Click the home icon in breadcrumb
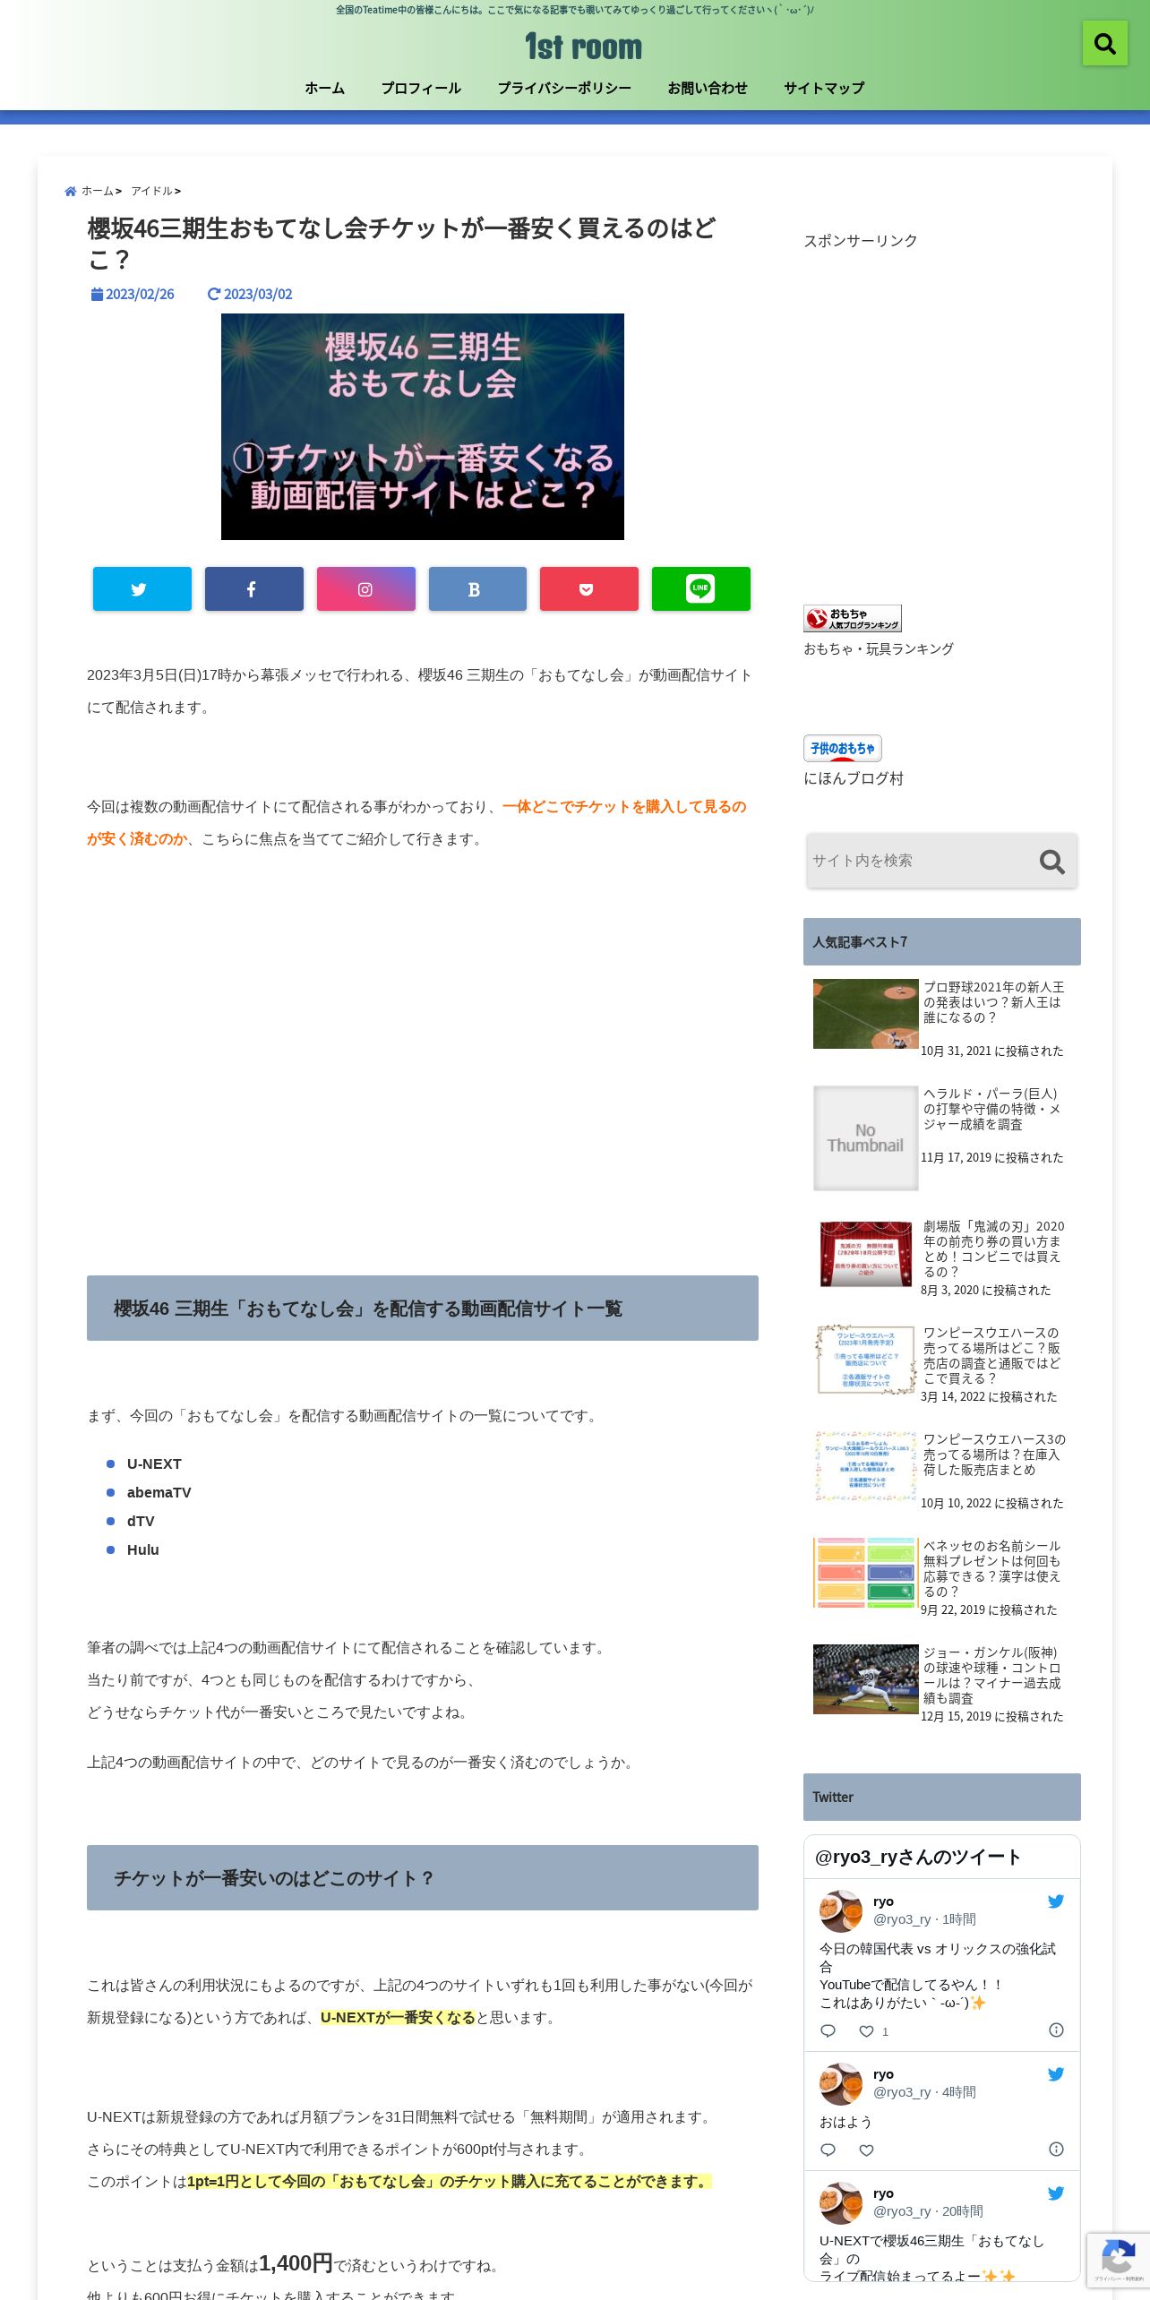Image resolution: width=1150 pixels, height=2300 pixels. click(71, 191)
